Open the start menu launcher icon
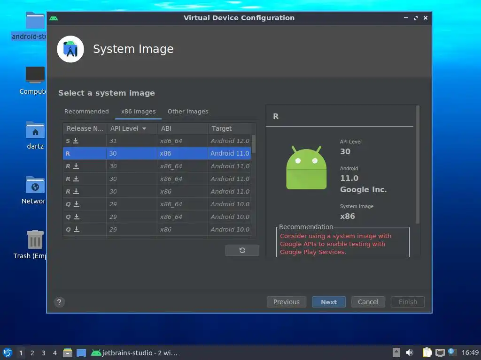Image resolution: width=481 pixels, height=360 pixels. pos(8,352)
